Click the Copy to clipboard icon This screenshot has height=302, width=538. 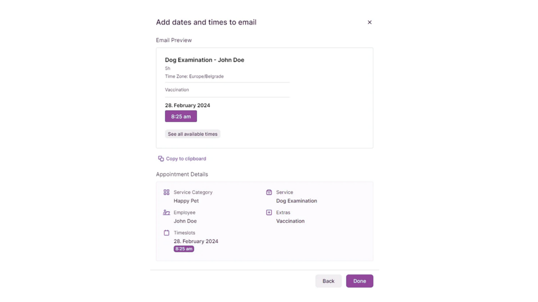[x=161, y=159]
